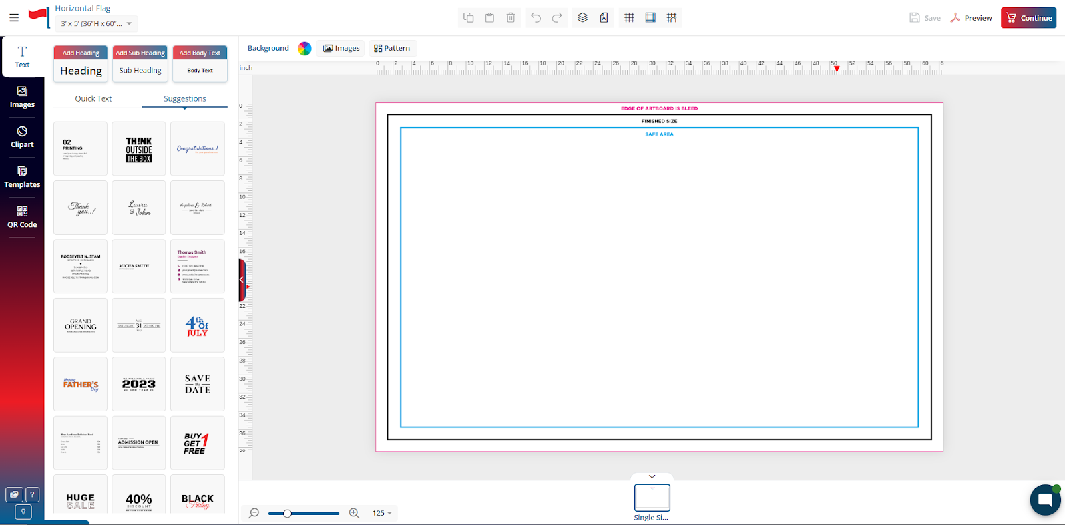Viewport: 1065px width, 525px height.
Task: Toggle the snap-to-grid icon
Action: (x=672, y=18)
